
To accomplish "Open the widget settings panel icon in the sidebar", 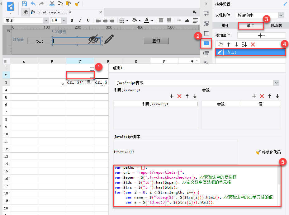I will pos(206,44).
